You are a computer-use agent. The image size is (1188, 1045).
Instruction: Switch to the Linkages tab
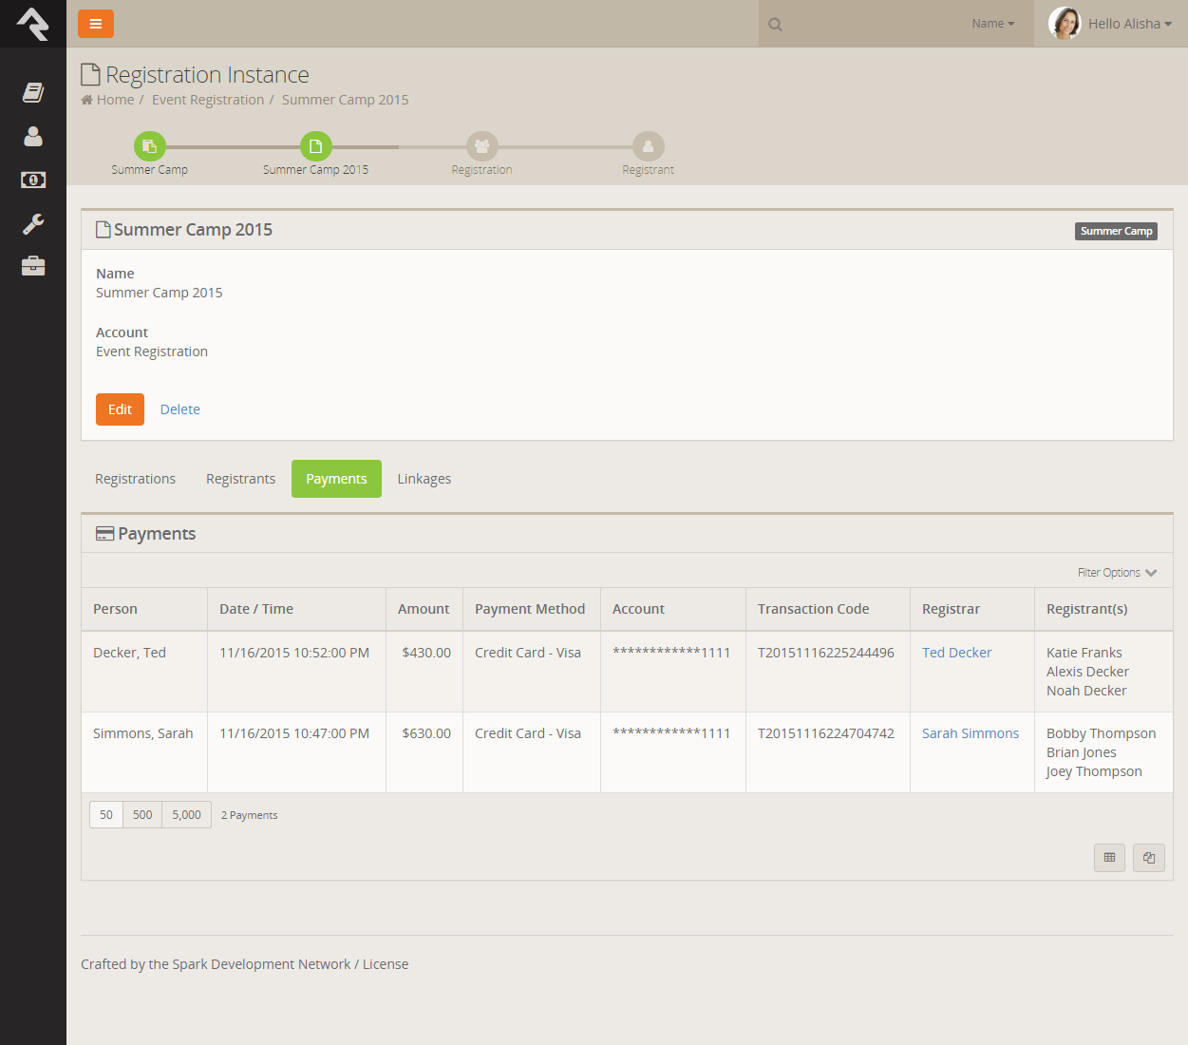tap(424, 479)
